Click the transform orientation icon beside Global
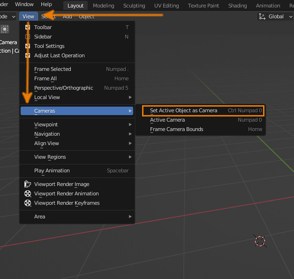 [x=262, y=16]
